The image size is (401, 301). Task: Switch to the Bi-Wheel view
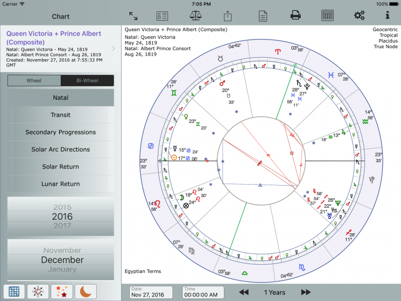tap(87, 80)
